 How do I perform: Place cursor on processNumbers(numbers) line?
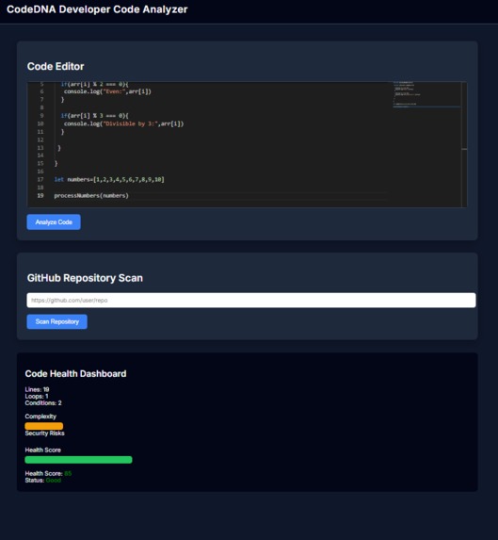click(x=91, y=196)
